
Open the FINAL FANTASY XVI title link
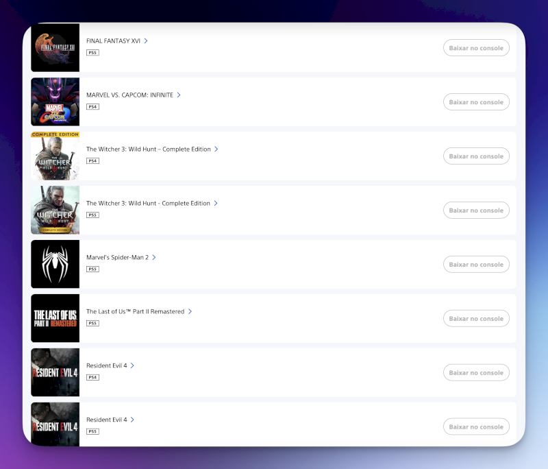[113, 41]
